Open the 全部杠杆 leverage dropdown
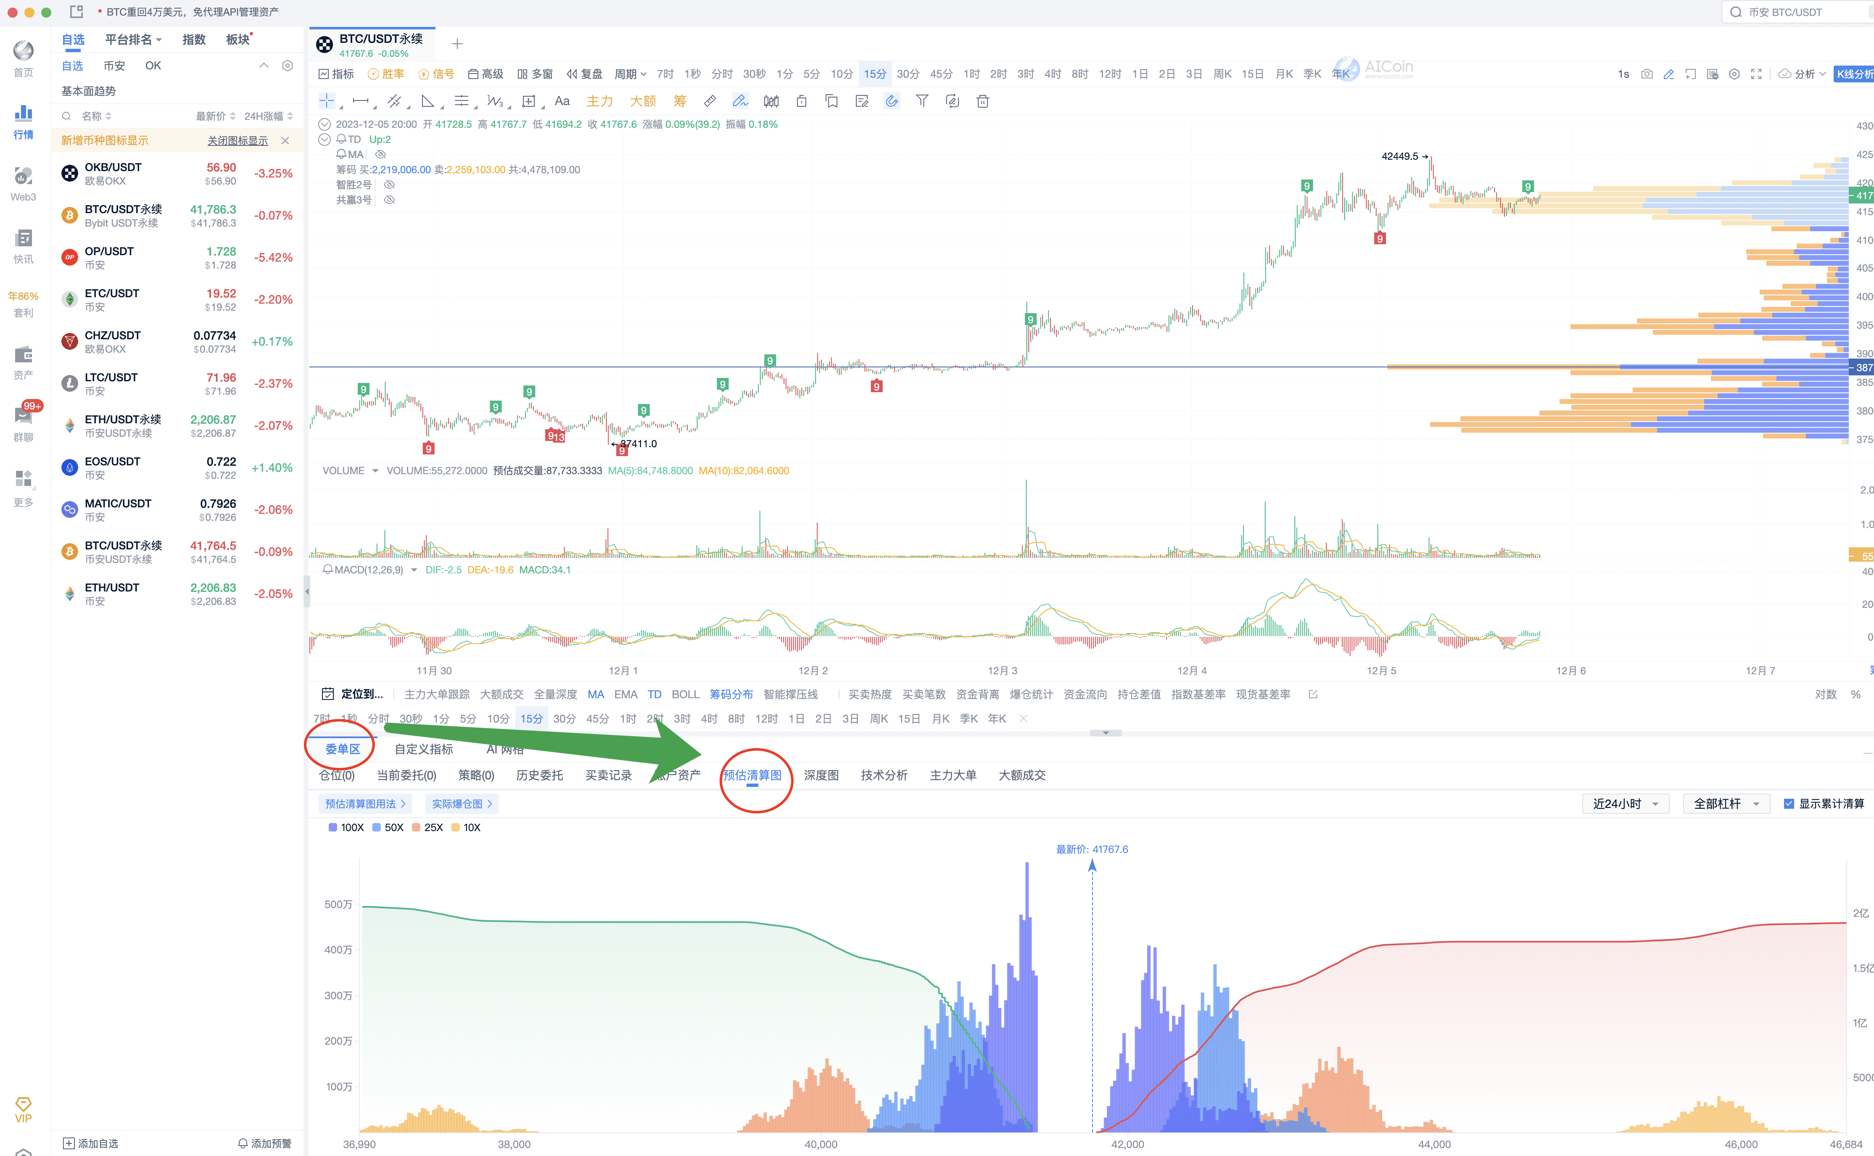 coord(1726,804)
